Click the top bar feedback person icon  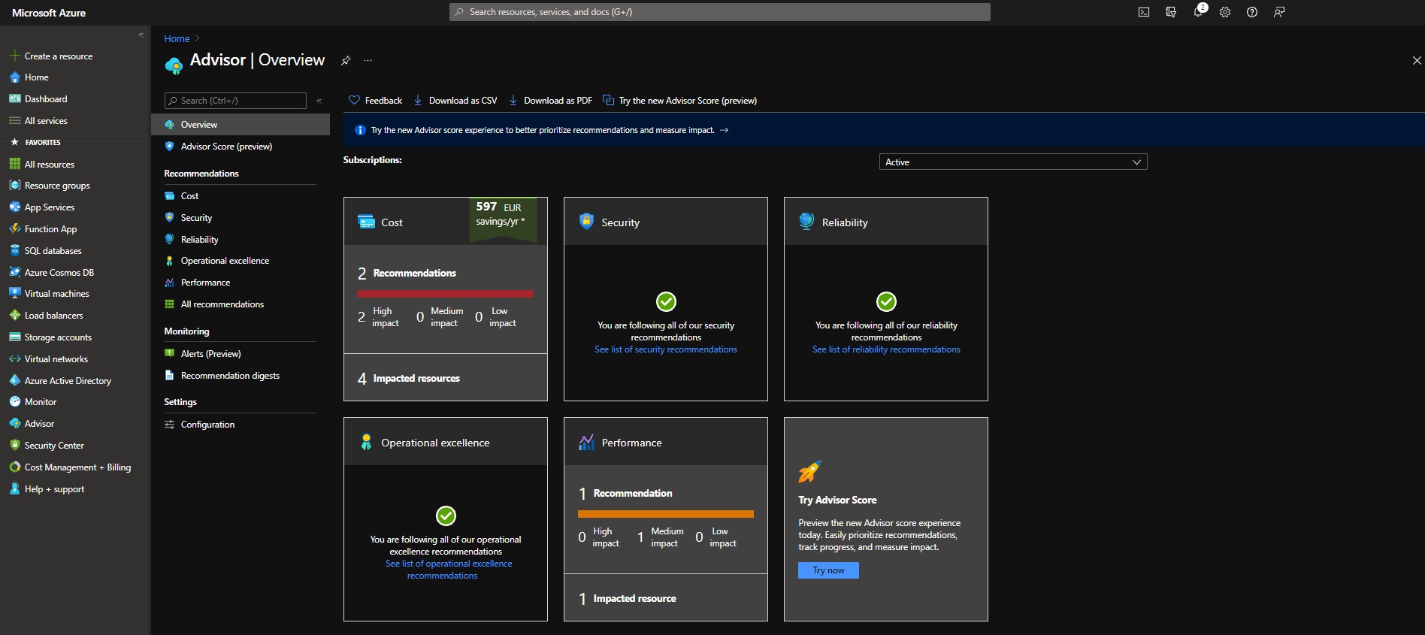[x=1279, y=12]
